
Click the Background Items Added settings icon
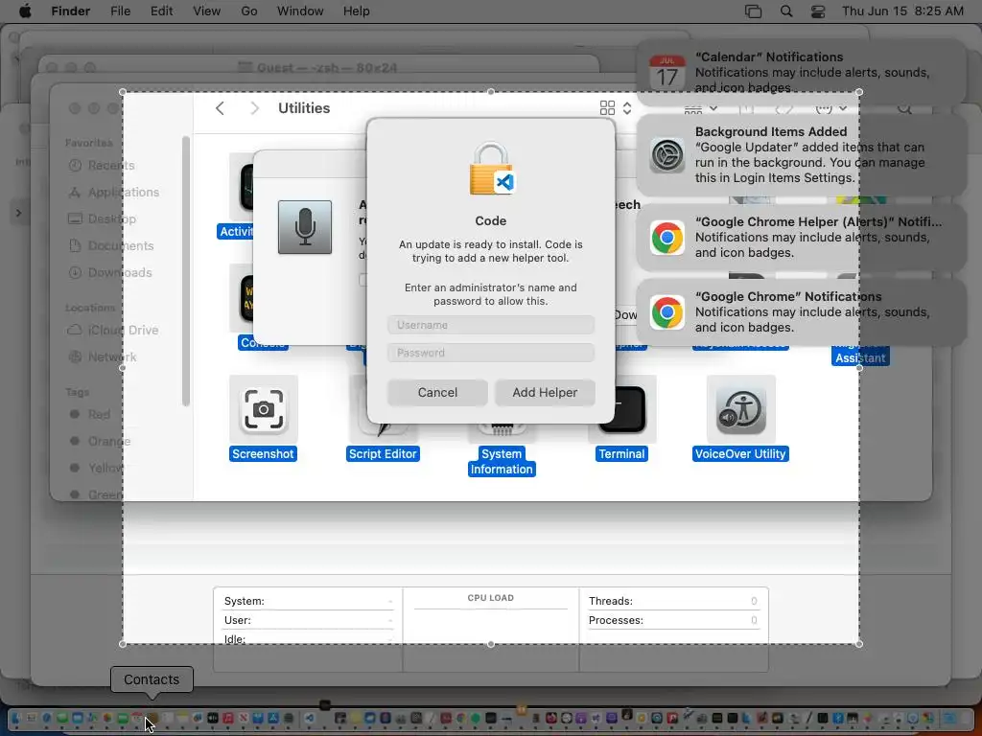point(667,154)
